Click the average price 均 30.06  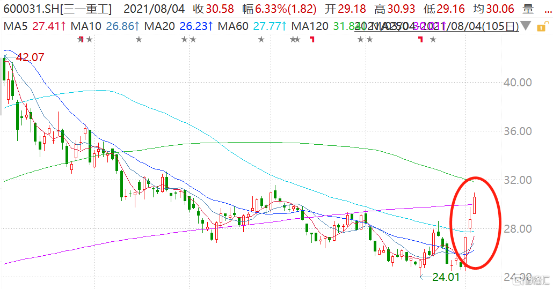click(x=493, y=9)
